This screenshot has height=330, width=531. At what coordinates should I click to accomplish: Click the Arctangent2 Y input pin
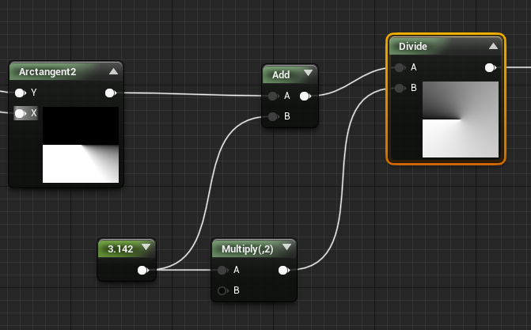click(x=21, y=93)
